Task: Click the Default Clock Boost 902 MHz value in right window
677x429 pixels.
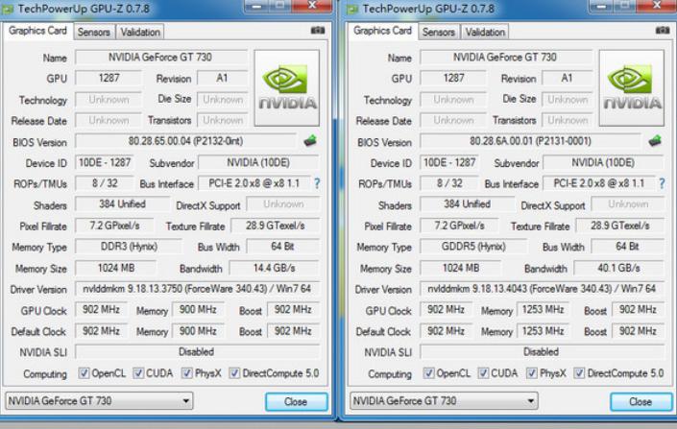Action: pos(639,331)
